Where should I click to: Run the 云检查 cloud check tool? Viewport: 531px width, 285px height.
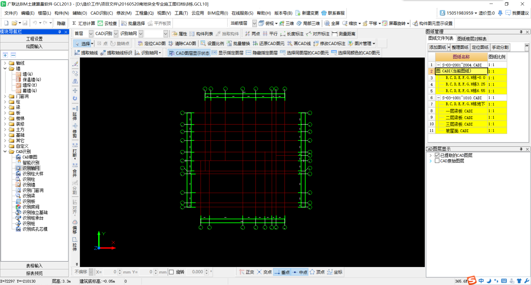pos(107,23)
